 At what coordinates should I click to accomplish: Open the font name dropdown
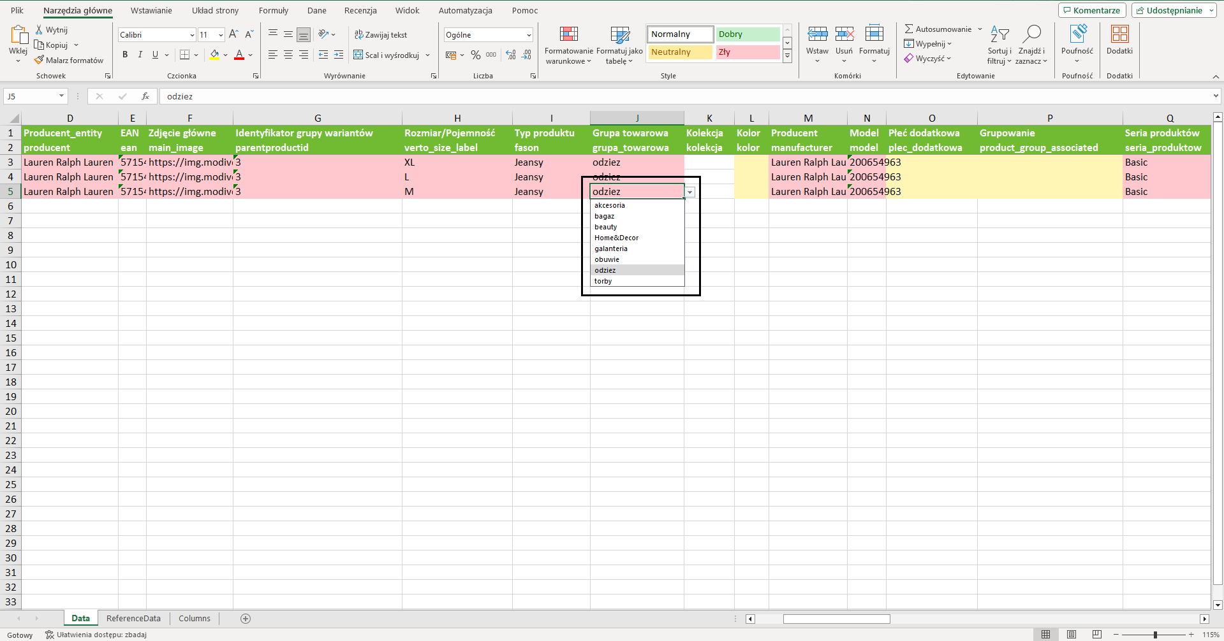[192, 34]
